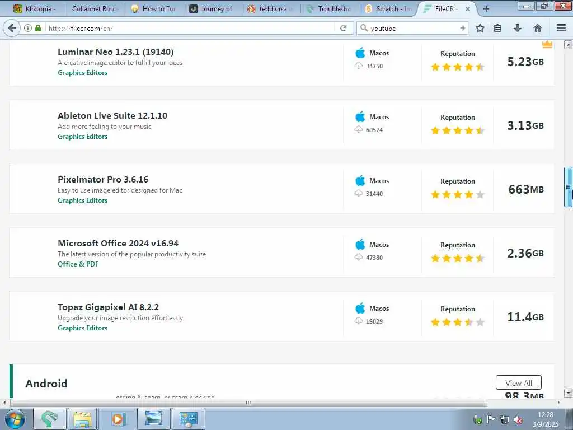
Task: Click the horizontal scrollbar thumb
Action: [248, 403]
